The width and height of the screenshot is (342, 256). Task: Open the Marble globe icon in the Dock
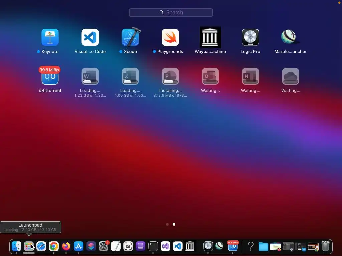pyautogui.click(x=220, y=246)
